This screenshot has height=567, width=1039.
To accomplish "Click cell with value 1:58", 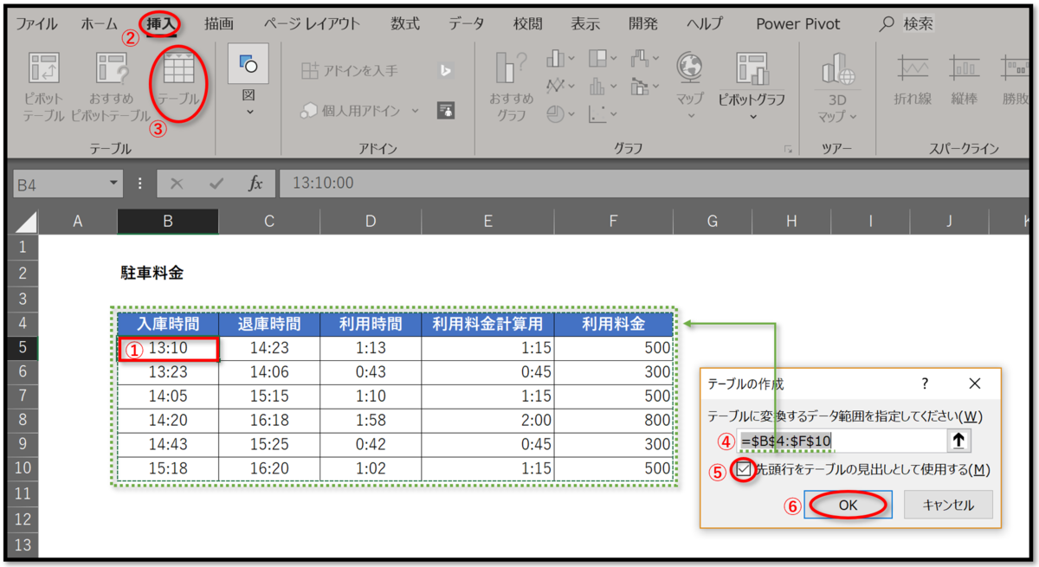I will (371, 420).
